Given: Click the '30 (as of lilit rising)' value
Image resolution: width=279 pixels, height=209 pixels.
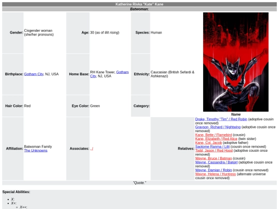Looking at the screenshot, I should point(104,33).
